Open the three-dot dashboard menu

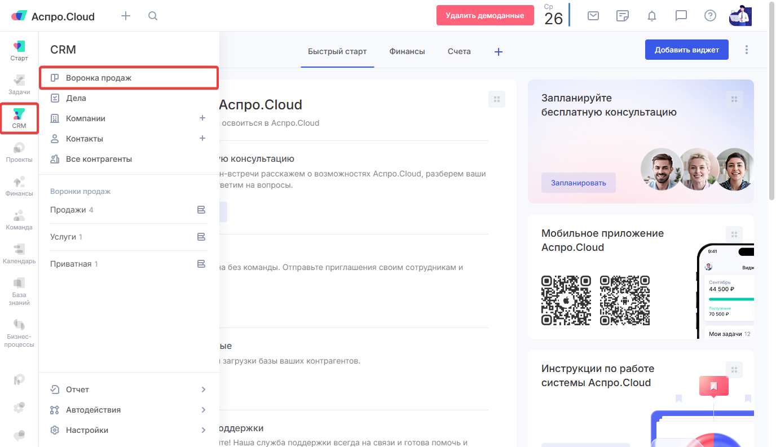click(747, 50)
